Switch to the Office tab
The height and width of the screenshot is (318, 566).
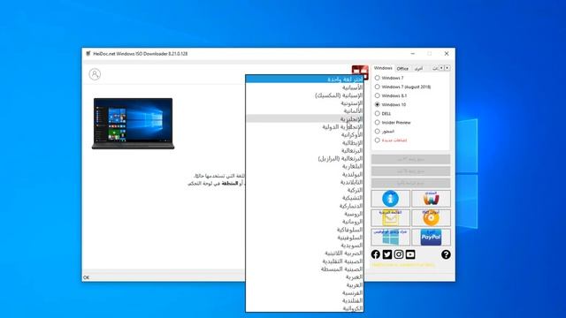pyautogui.click(x=402, y=68)
